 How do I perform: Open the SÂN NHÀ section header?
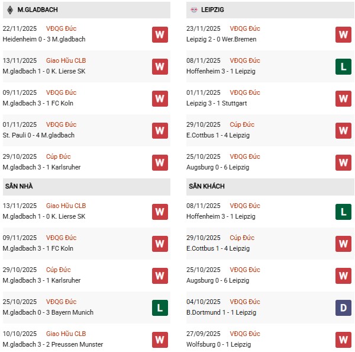click(x=19, y=186)
